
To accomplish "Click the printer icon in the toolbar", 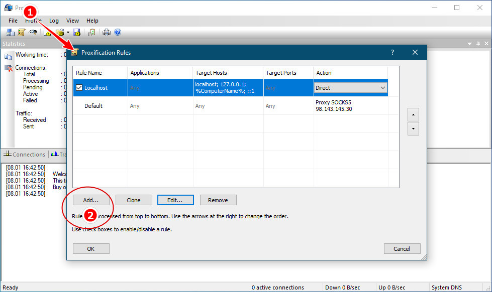I will pyautogui.click(x=107, y=32).
